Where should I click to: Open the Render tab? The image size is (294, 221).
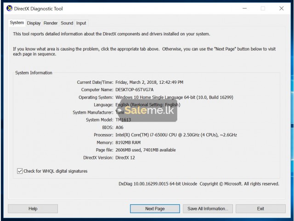click(51, 23)
